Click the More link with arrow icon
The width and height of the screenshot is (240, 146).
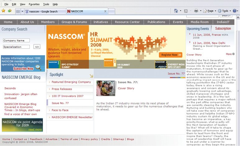230,54
